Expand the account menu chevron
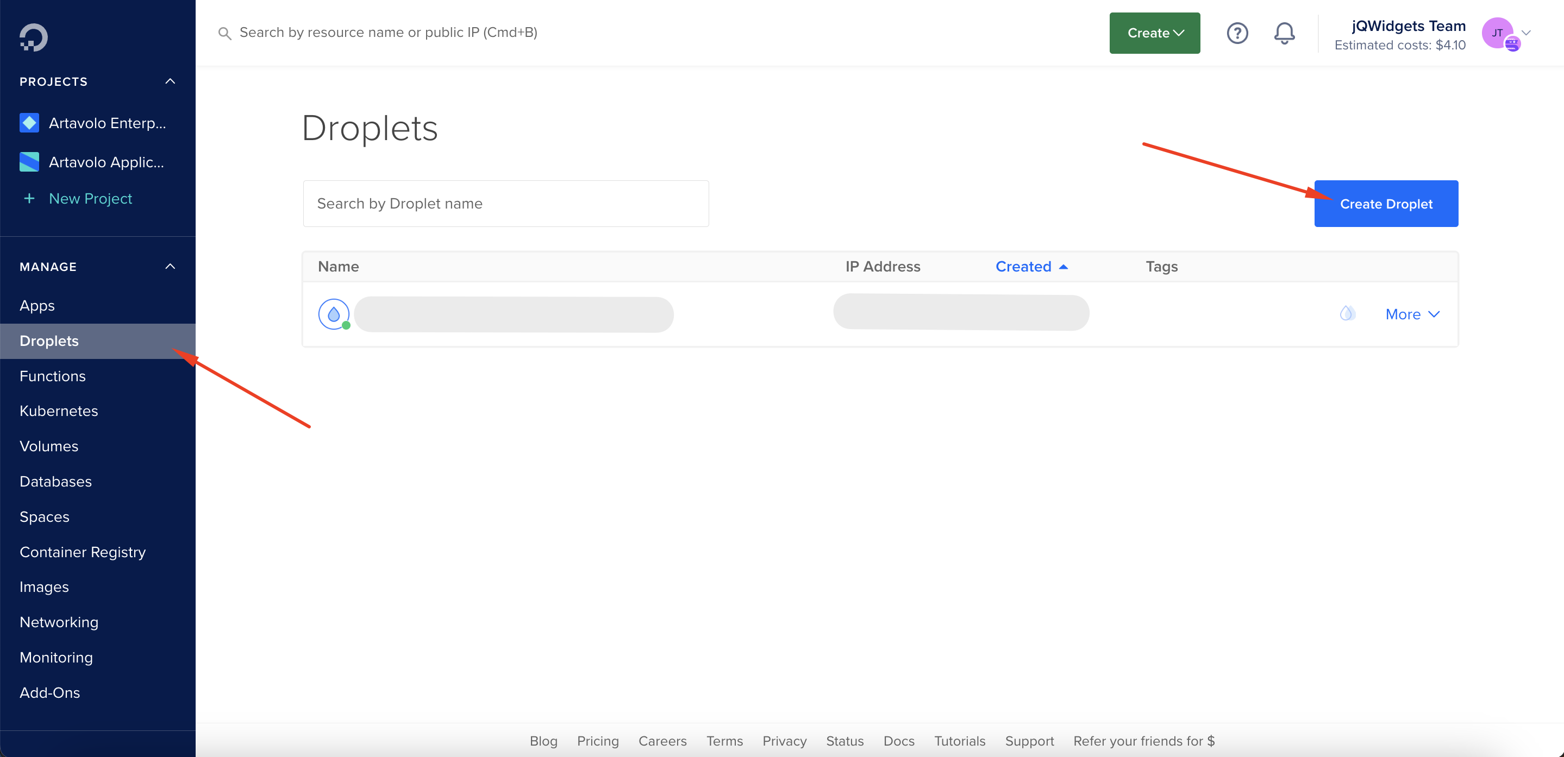 point(1526,33)
